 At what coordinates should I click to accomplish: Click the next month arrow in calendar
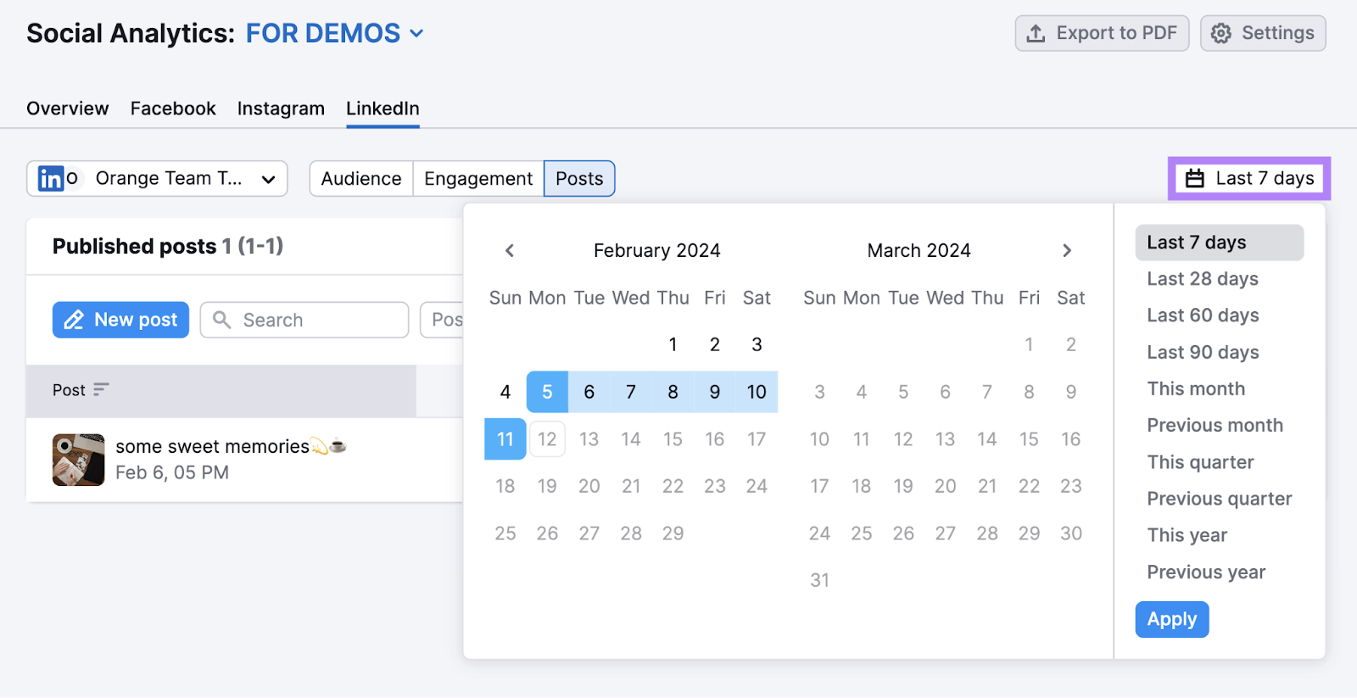[1067, 250]
